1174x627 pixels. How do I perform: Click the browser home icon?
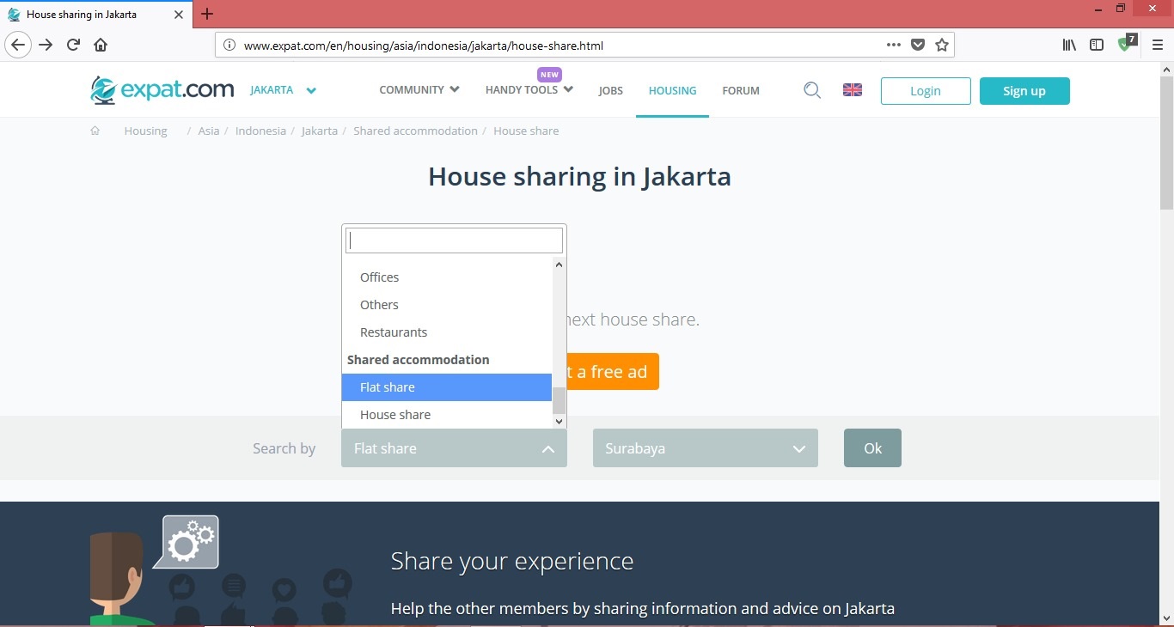101,45
